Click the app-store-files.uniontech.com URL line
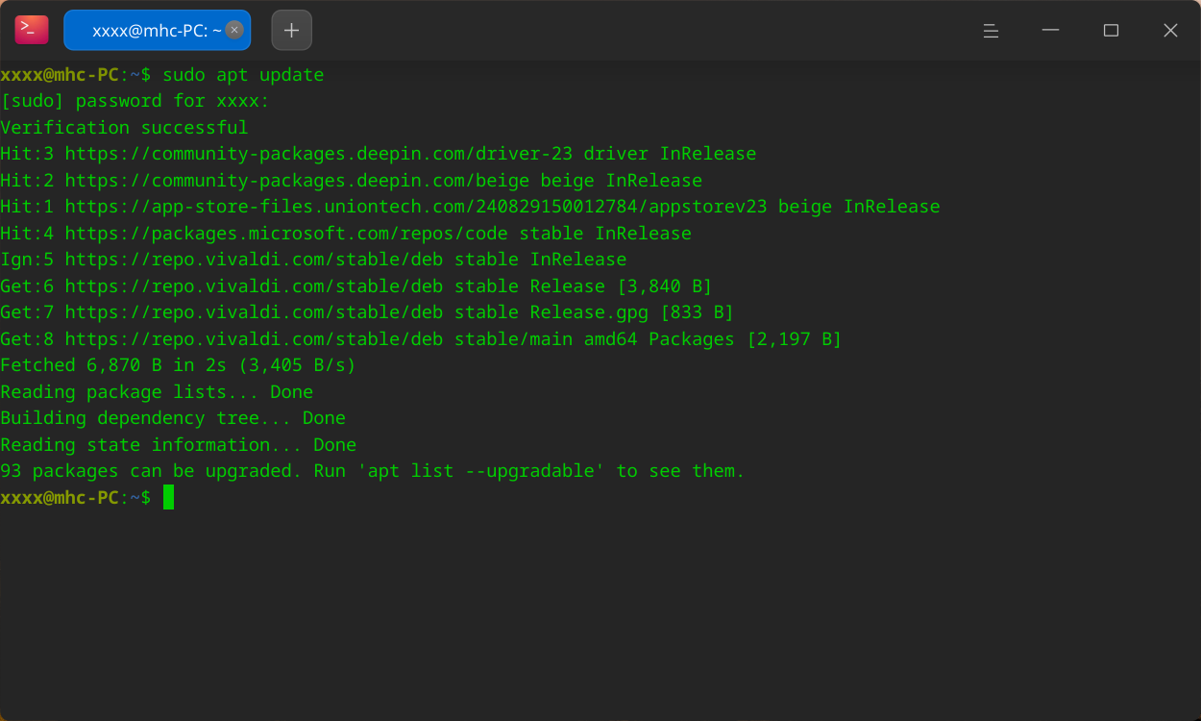This screenshot has width=1201, height=721. coord(471,207)
